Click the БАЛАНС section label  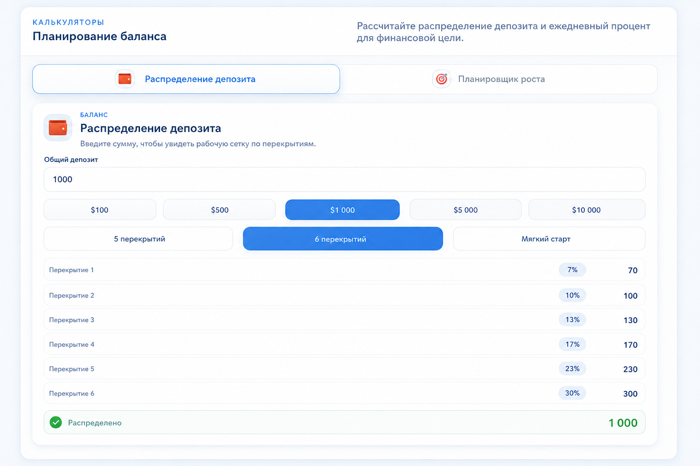tap(94, 115)
